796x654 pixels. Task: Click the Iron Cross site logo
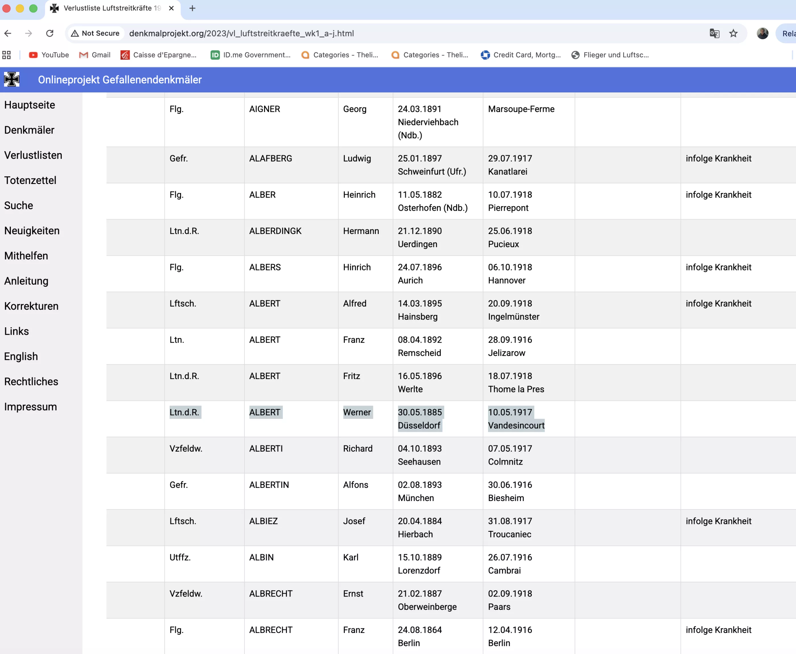click(12, 80)
